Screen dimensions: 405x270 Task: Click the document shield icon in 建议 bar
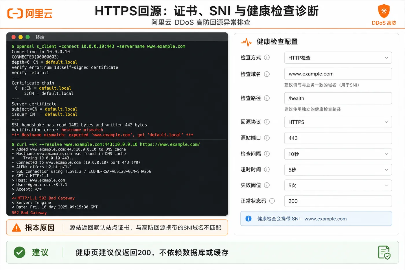pyautogui.click(x=384, y=252)
